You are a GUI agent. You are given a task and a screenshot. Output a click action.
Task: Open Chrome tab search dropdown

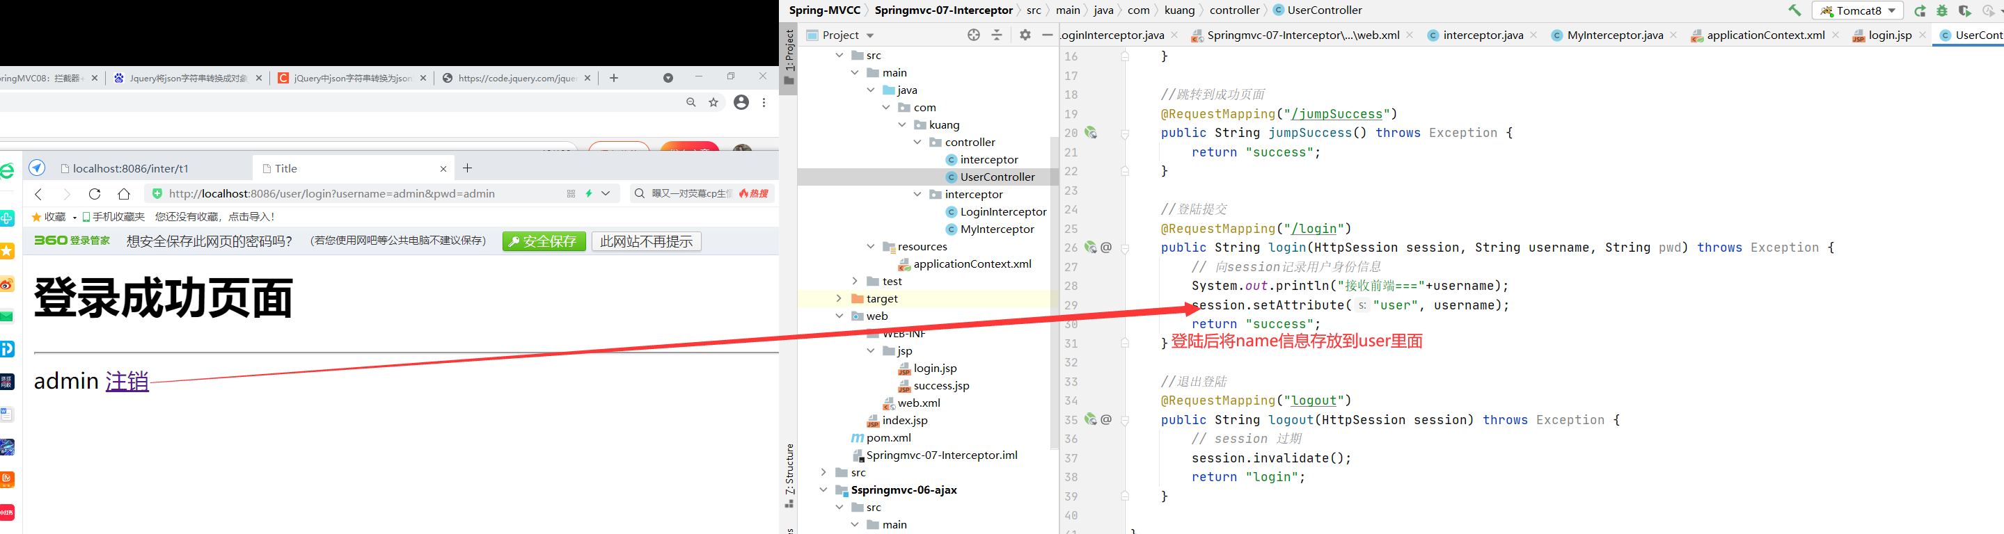coord(668,78)
